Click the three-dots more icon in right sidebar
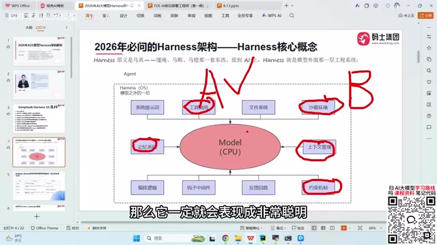437x245 pixels. tap(429, 138)
